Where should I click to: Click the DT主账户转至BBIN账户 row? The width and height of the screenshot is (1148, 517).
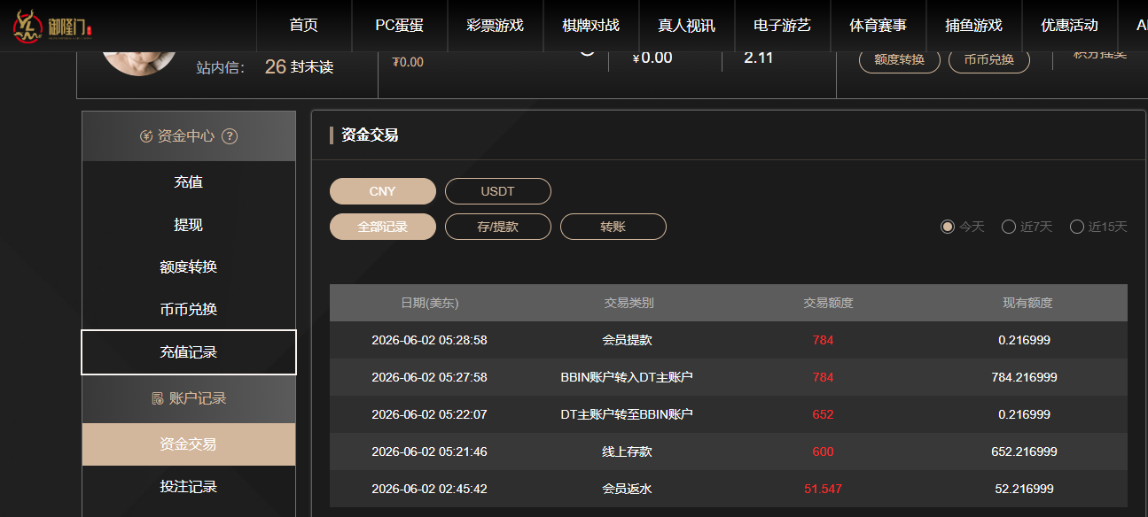729,414
